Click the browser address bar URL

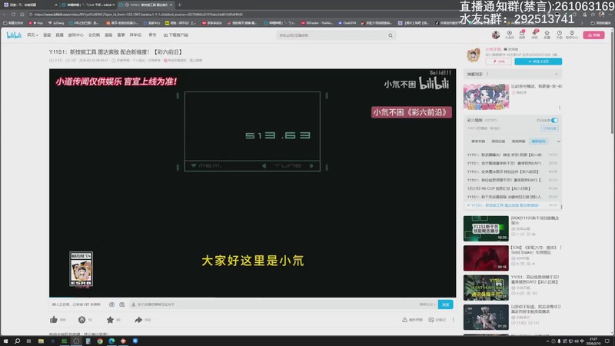coord(139,15)
